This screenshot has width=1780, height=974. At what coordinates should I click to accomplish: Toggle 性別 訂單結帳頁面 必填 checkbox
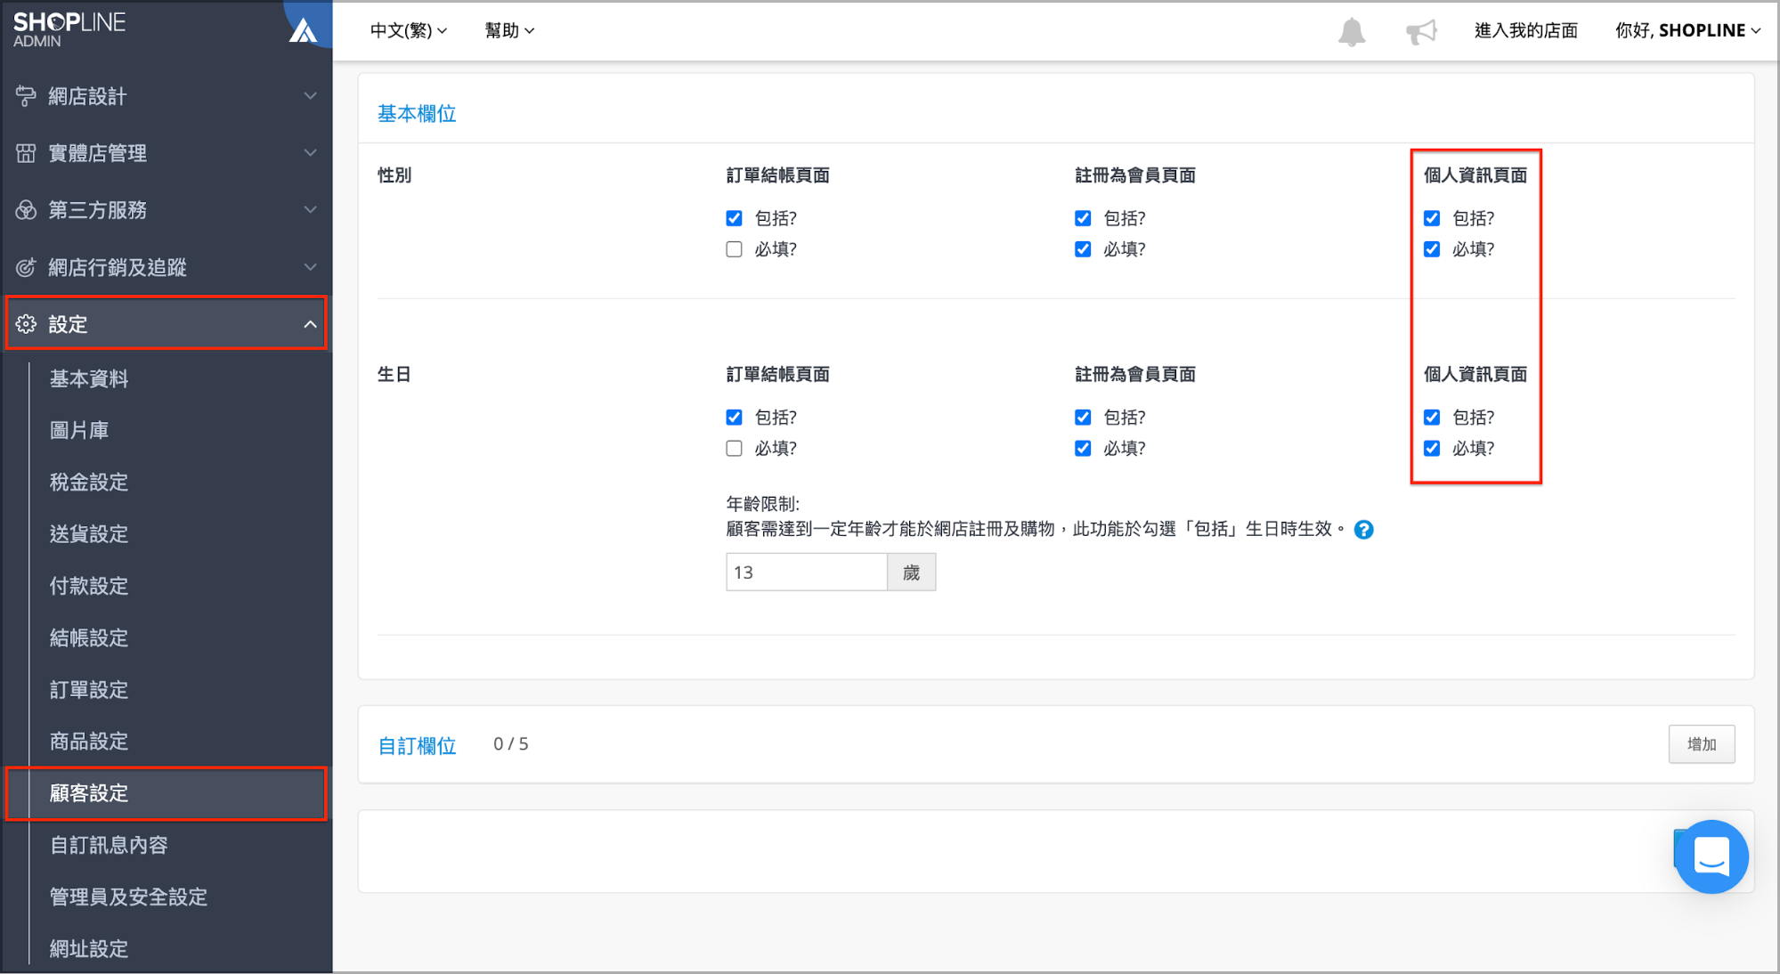(x=734, y=249)
